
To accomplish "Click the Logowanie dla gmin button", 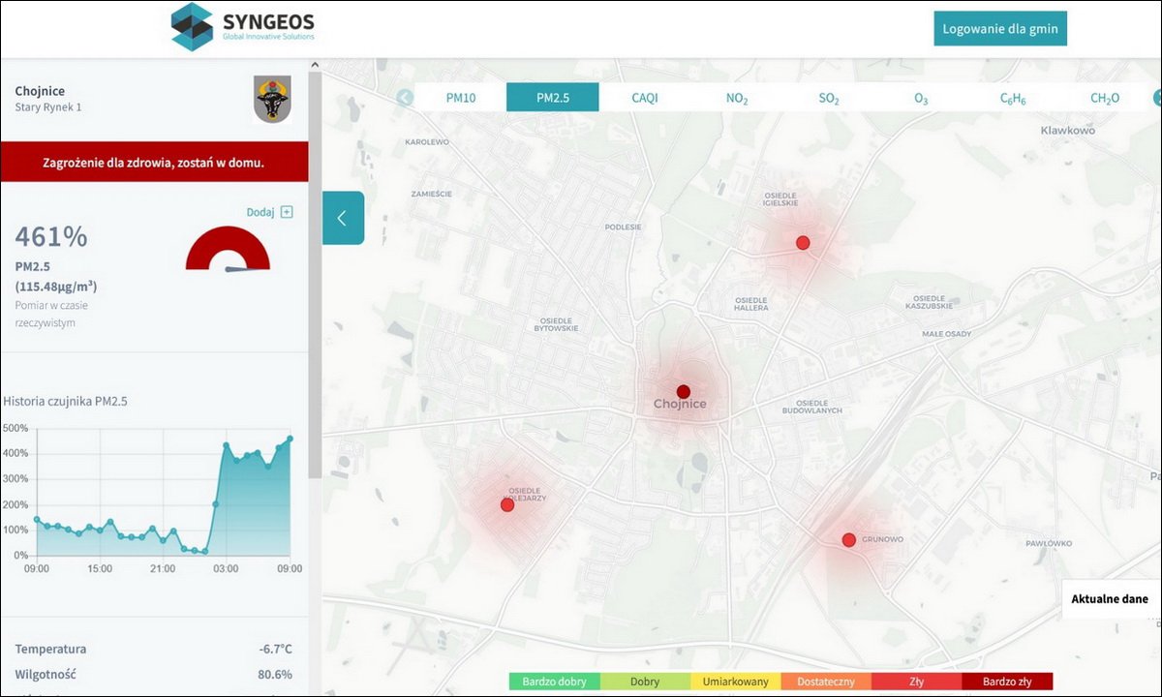I will click(x=1000, y=29).
